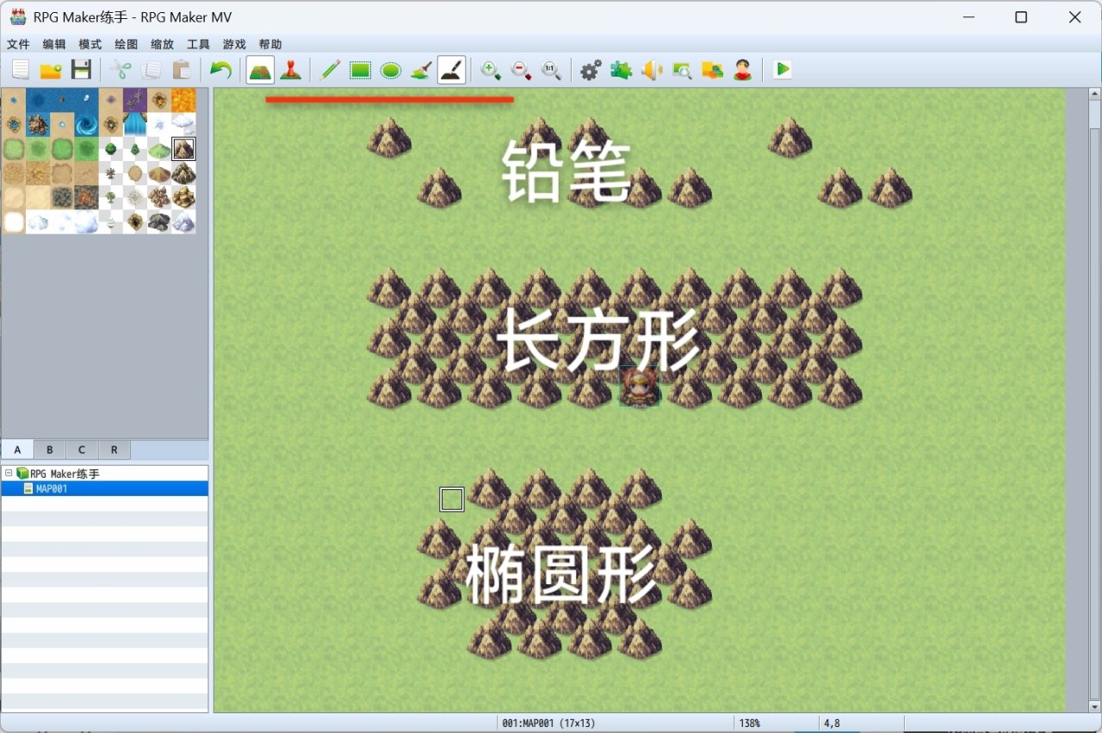Zoom in on the map
This screenshot has width=1102, height=733.
tap(491, 70)
